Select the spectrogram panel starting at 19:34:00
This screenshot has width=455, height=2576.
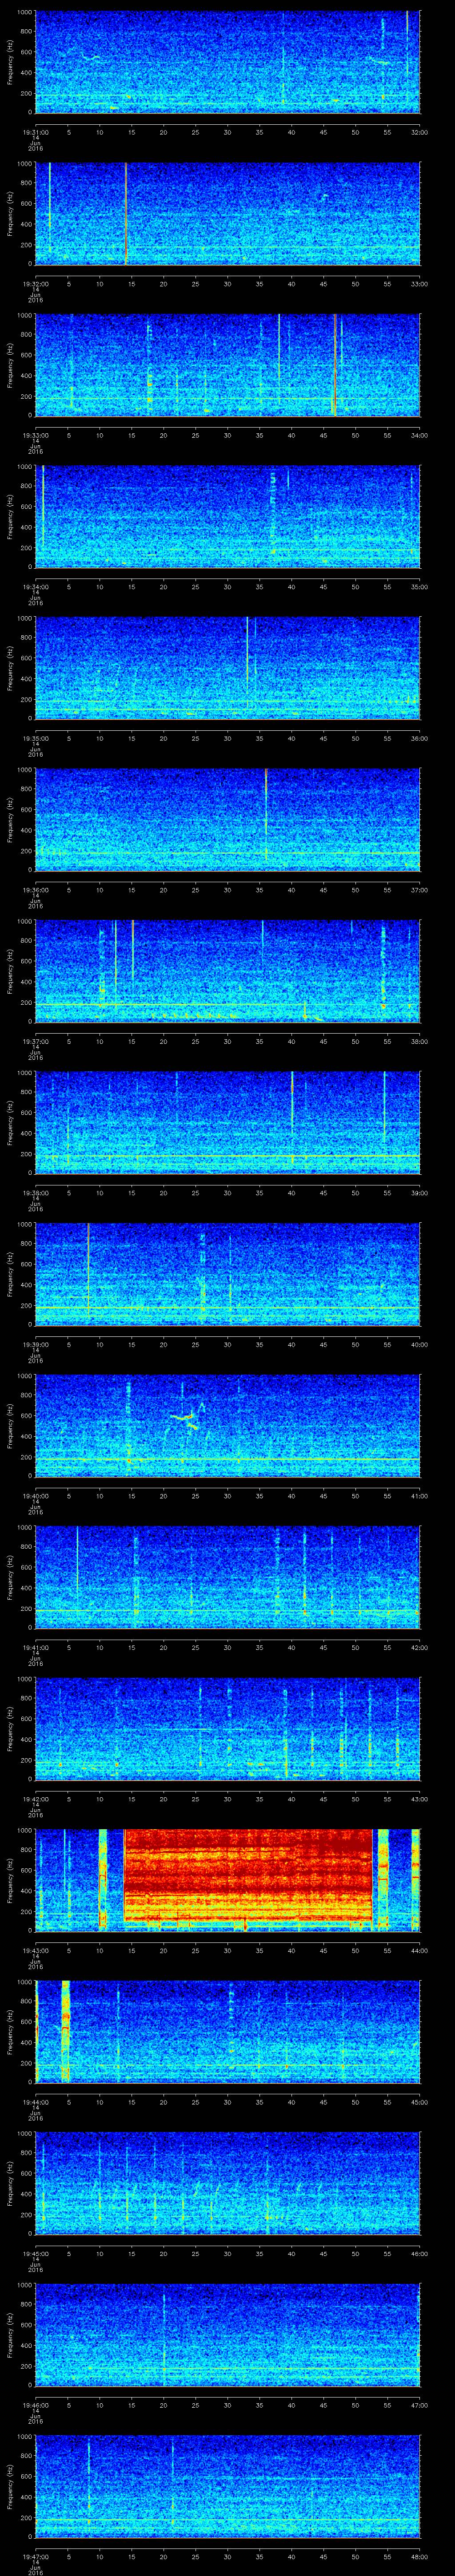pyautogui.click(x=228, y=516)
